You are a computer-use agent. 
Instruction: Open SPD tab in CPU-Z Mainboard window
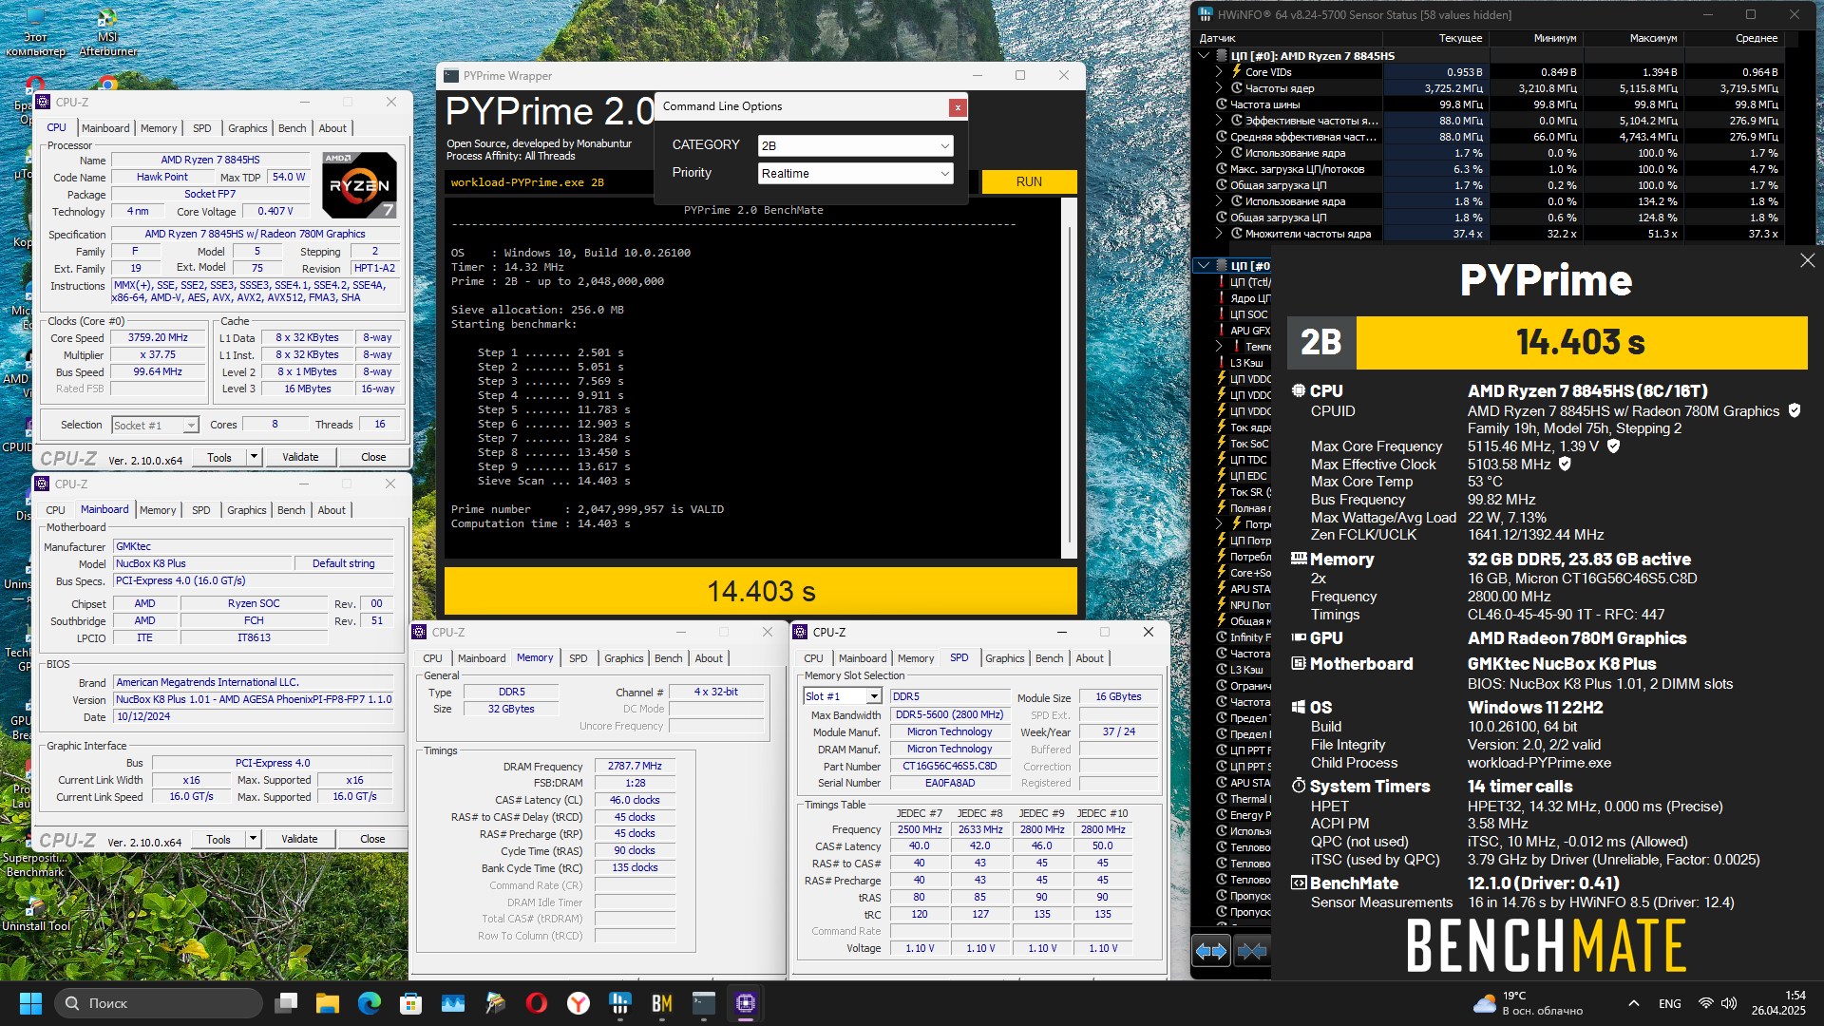(x=200, y=510)
